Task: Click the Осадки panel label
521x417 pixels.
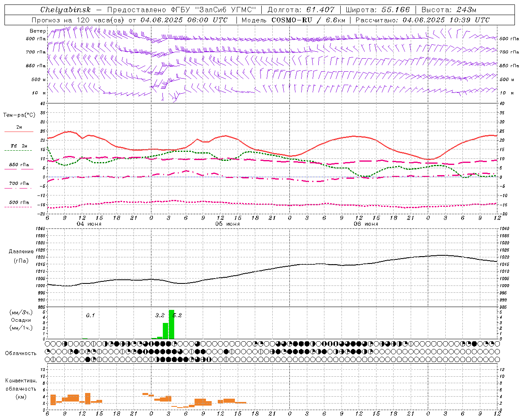Action: [21, 320]
